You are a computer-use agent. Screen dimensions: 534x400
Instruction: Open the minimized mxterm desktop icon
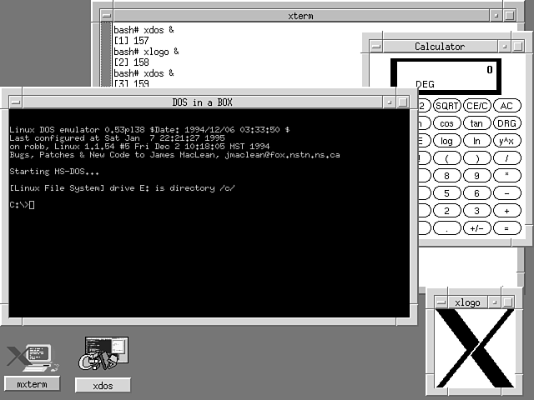(x=31, y=358)
